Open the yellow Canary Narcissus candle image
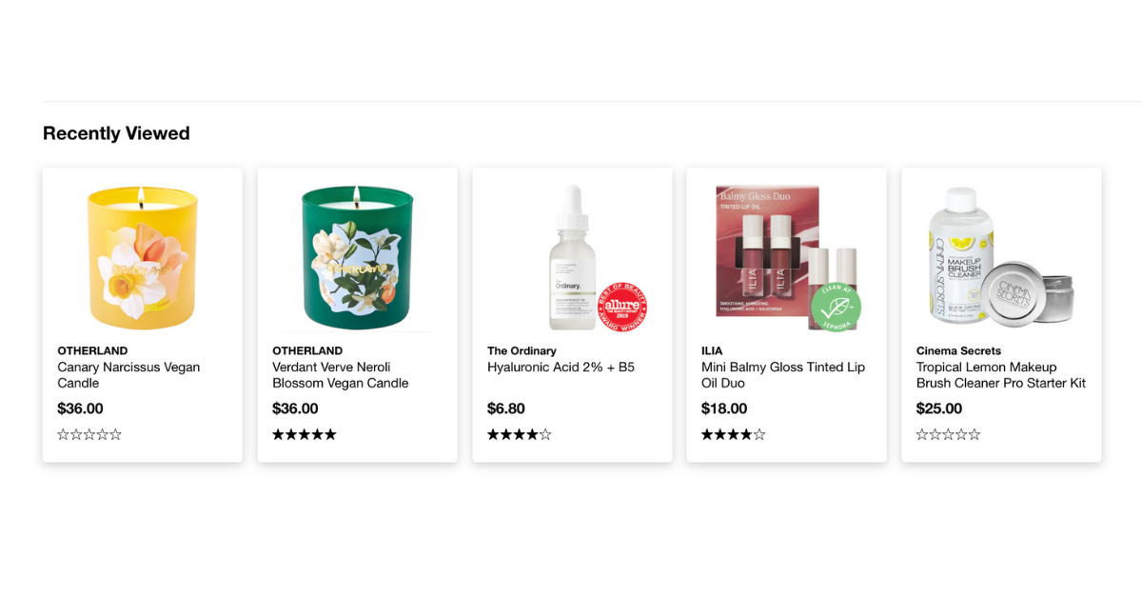Image resolution: width=1142 pixels, height=598 pixels. tap(143, 256)
